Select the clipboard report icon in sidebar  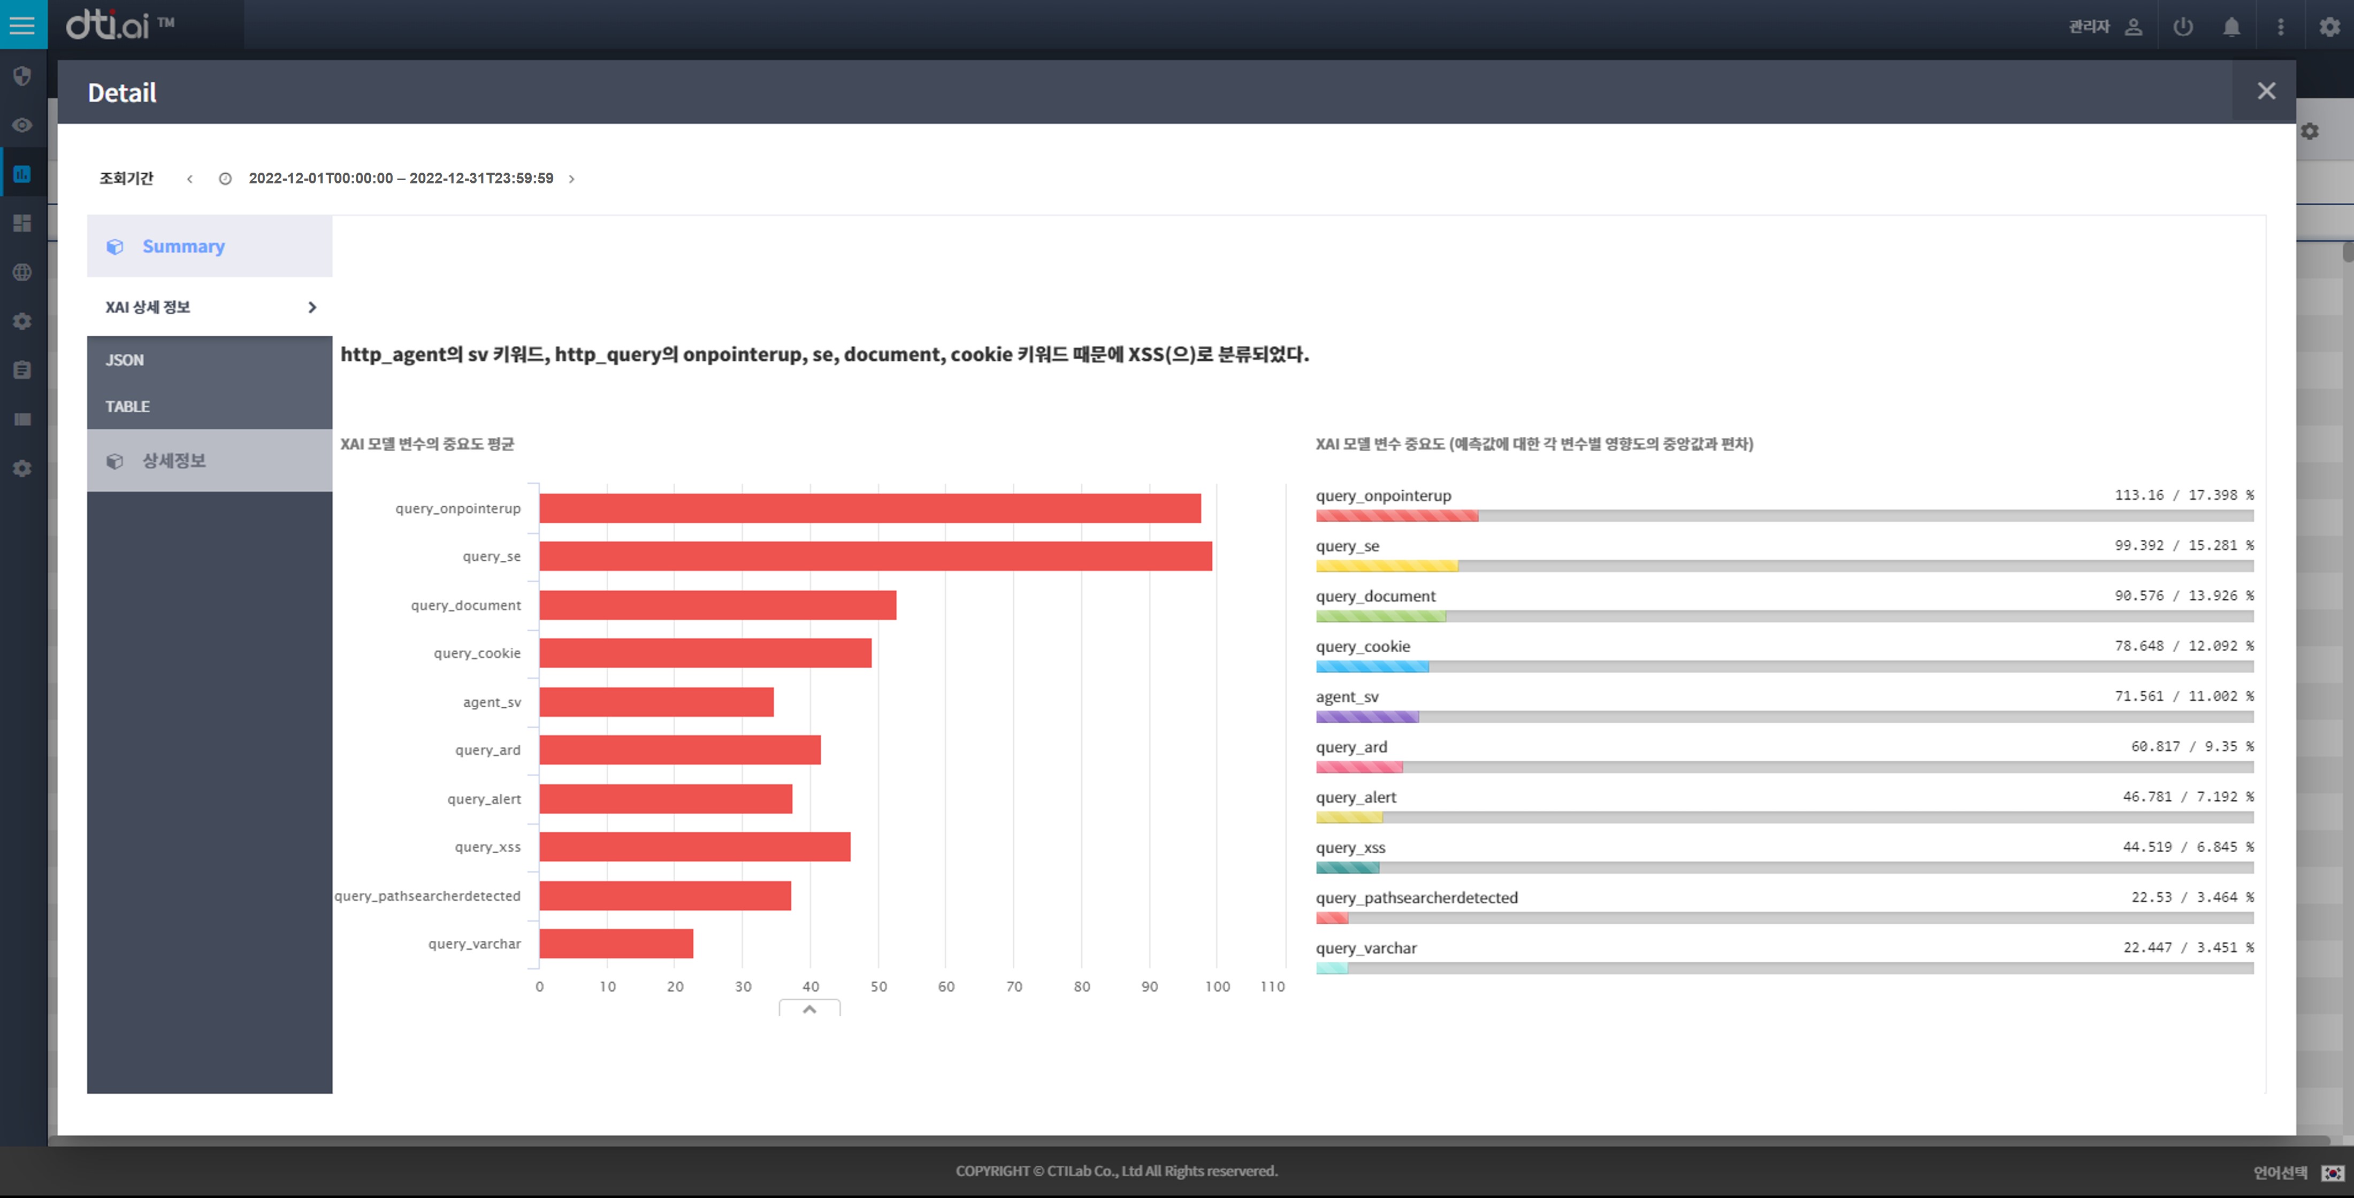pyautogui.click(x=23, y=370)
